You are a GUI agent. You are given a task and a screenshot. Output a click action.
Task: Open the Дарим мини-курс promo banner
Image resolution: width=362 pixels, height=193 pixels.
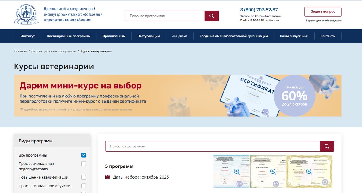click(x=178, y=96)
